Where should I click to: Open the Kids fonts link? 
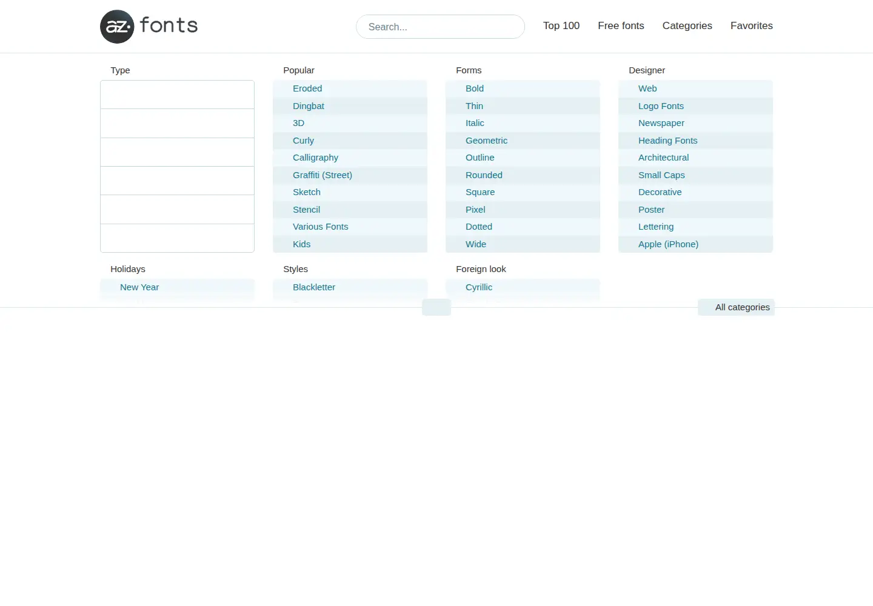tap(350, 244)
